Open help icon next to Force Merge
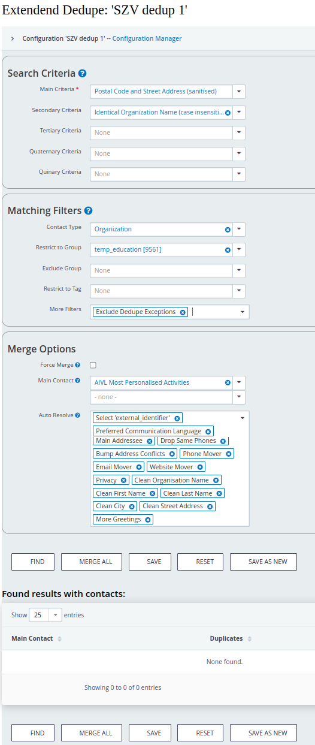Screen dimensions: 315x745 [78, 364]
